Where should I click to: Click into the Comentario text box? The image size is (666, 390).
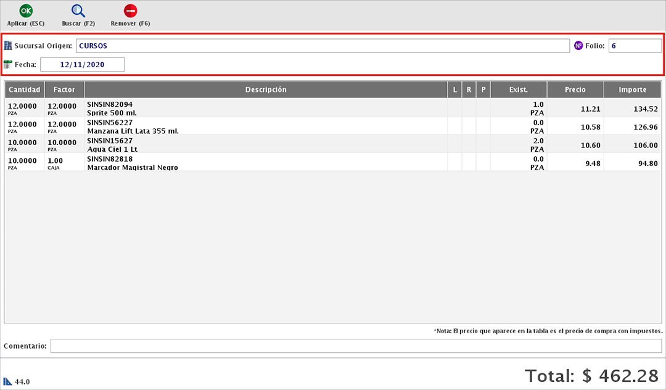356,346
